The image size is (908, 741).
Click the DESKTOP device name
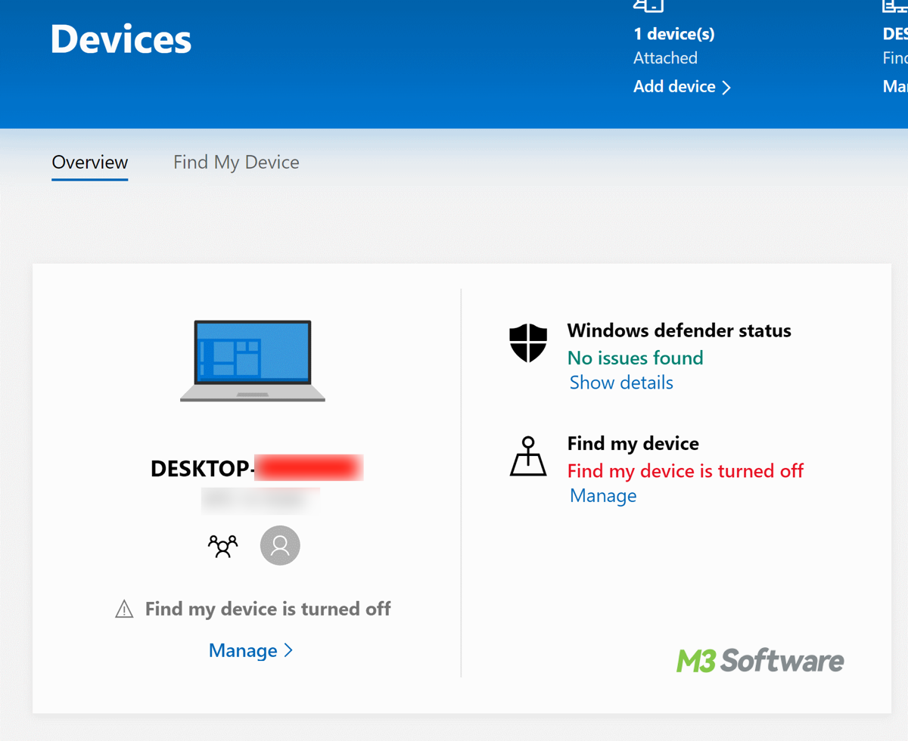(x=257, y=468)
